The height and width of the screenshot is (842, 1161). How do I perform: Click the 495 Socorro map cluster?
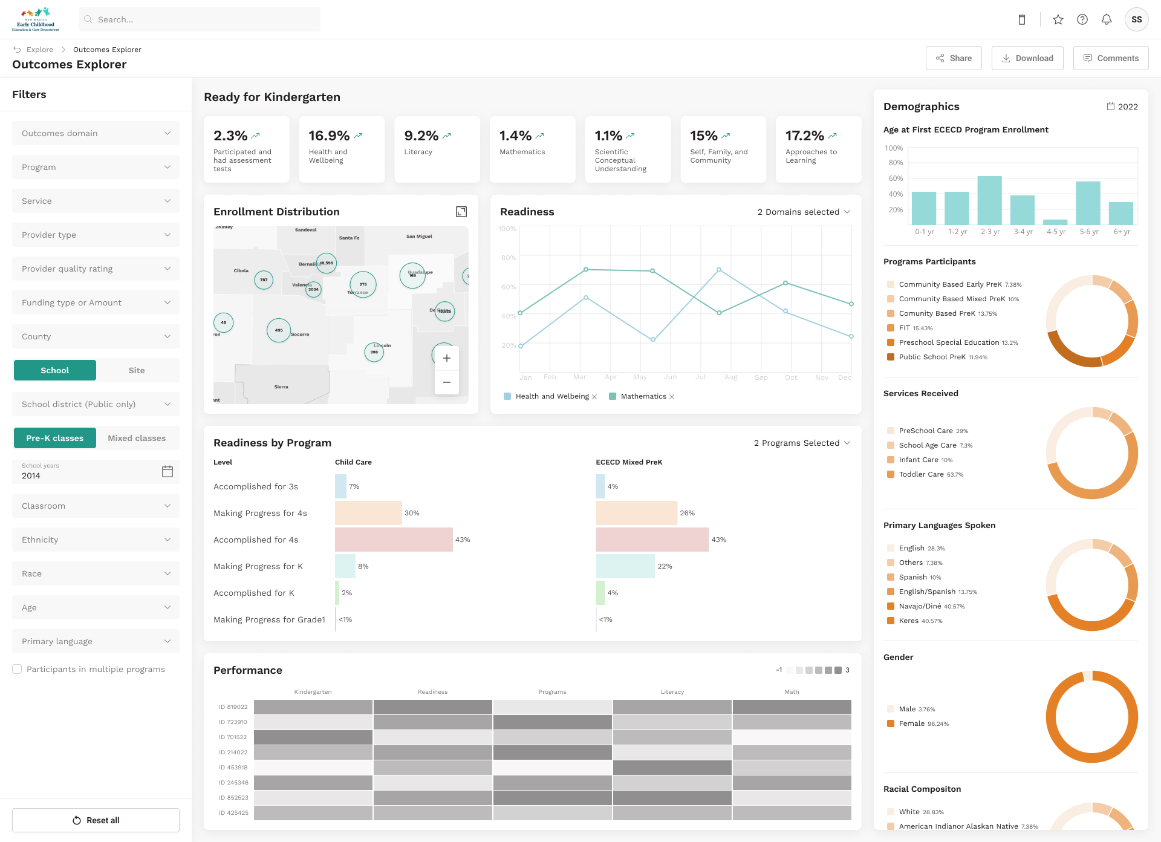279,330
